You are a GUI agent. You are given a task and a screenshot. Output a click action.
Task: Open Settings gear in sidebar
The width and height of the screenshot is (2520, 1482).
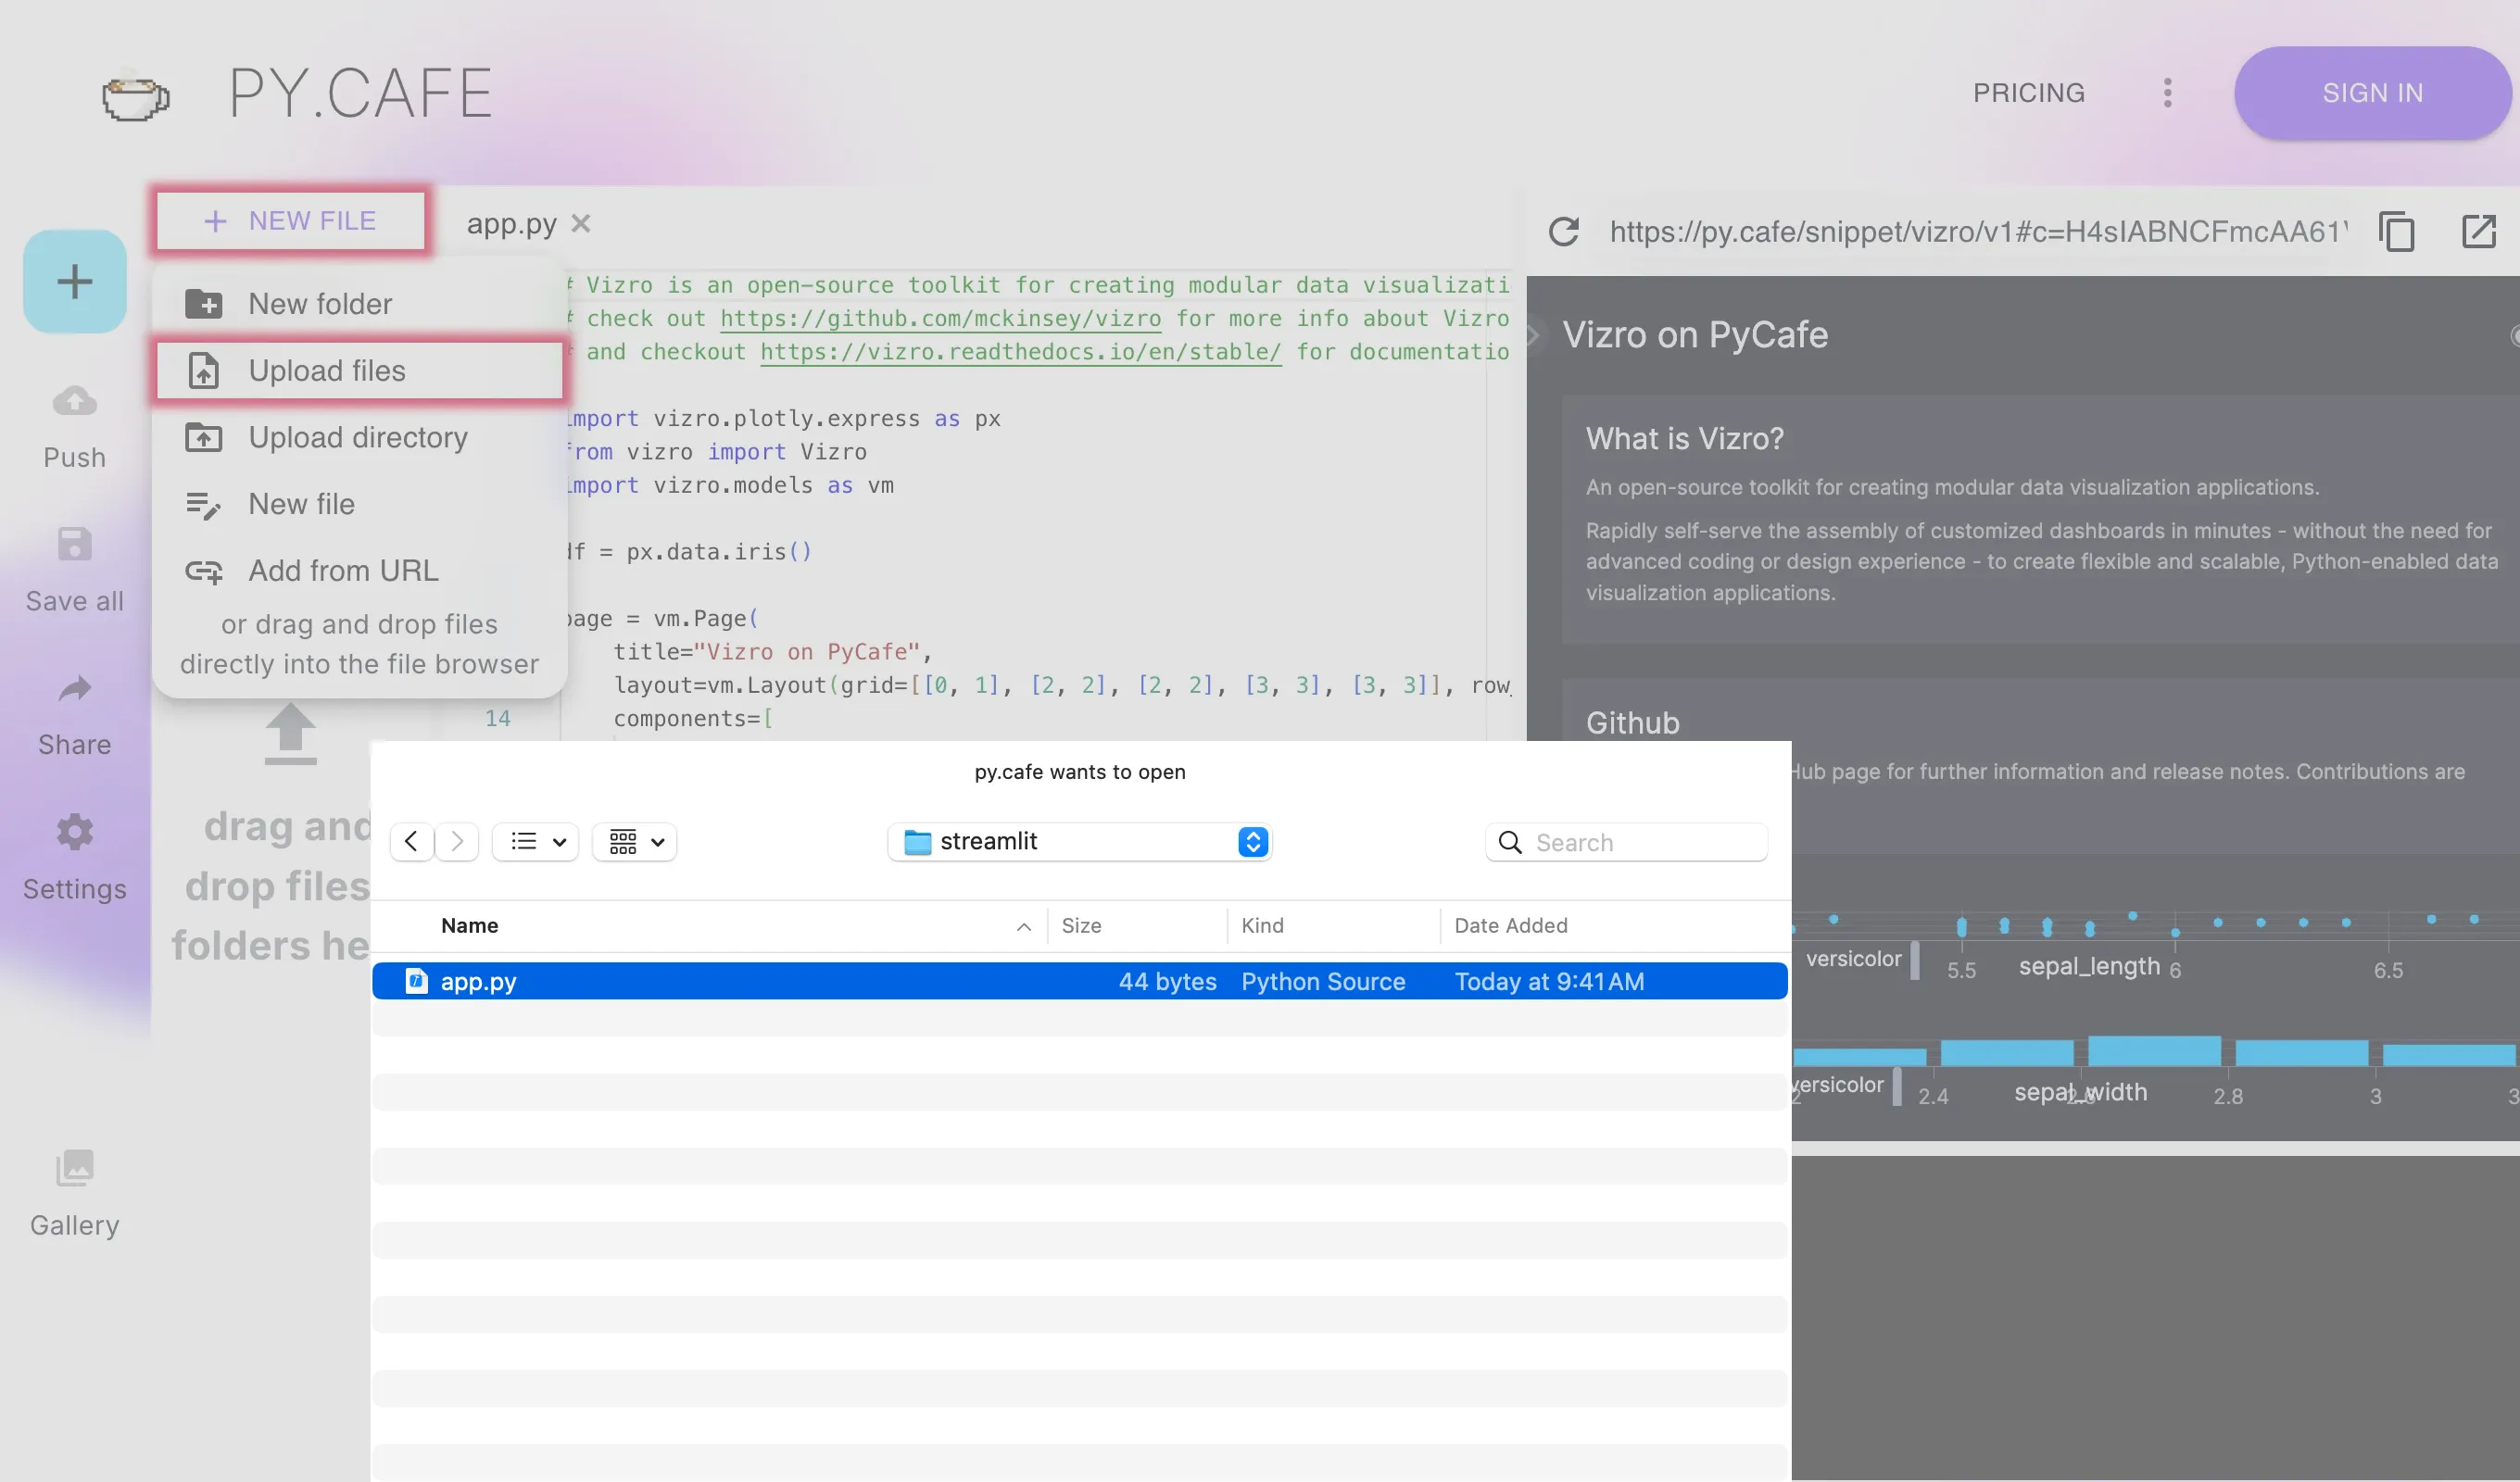click(75, 832)
